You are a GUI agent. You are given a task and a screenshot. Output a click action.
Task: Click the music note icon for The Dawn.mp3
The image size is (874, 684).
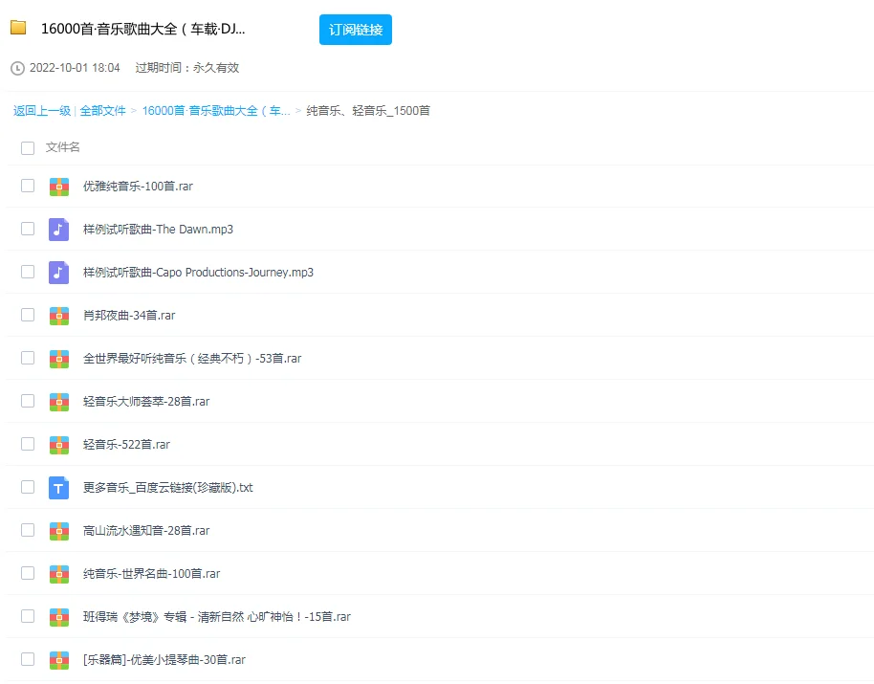(x=59, y=229)
